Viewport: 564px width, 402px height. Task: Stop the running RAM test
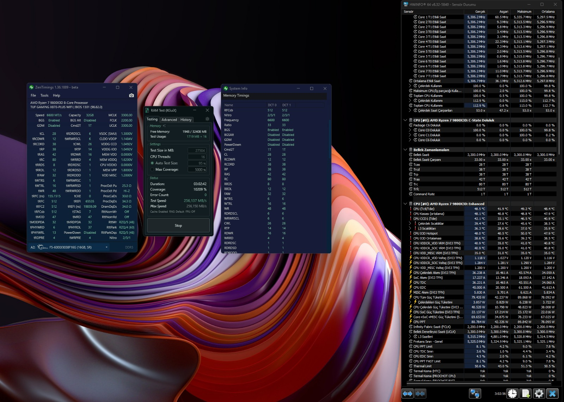click(178, 225)
